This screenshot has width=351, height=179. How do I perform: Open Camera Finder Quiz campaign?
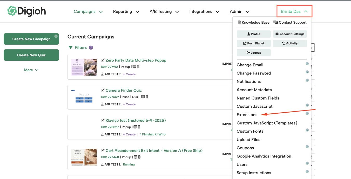(124, 90)
